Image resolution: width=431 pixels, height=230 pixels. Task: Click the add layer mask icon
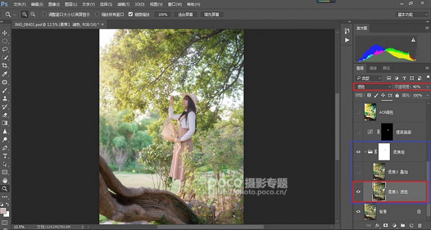(386, 226)
